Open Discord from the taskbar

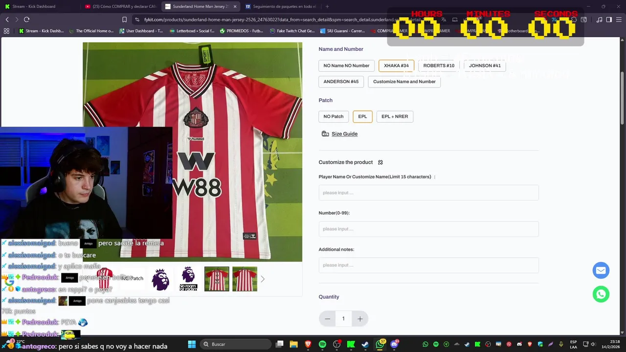[395, 344]
